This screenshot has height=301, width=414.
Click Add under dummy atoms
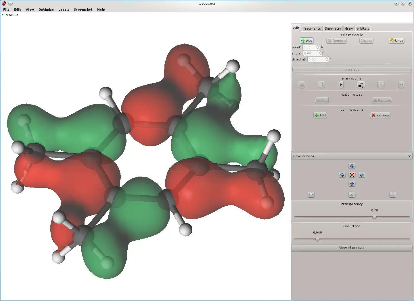point(320,115)
